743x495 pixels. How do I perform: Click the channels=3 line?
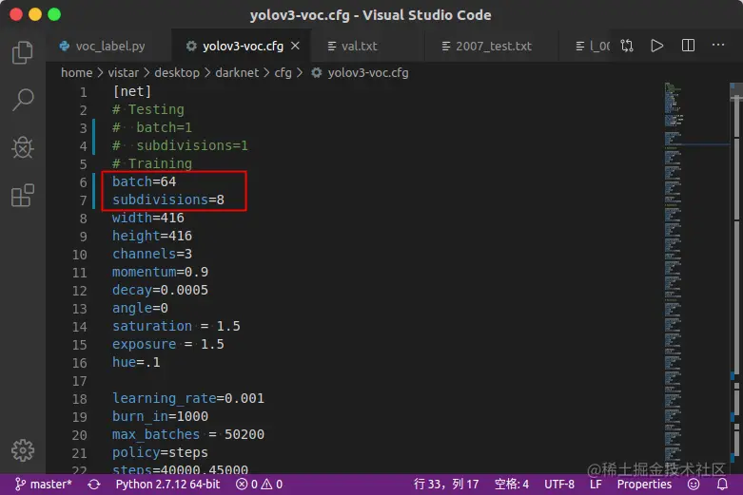coord(152,254)
